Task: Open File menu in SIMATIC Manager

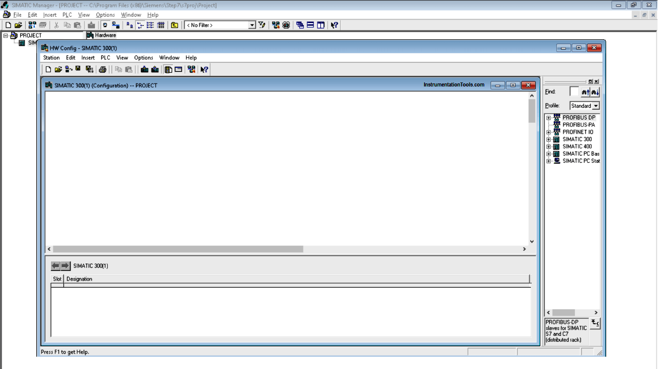Action: [x=17, y=15]
